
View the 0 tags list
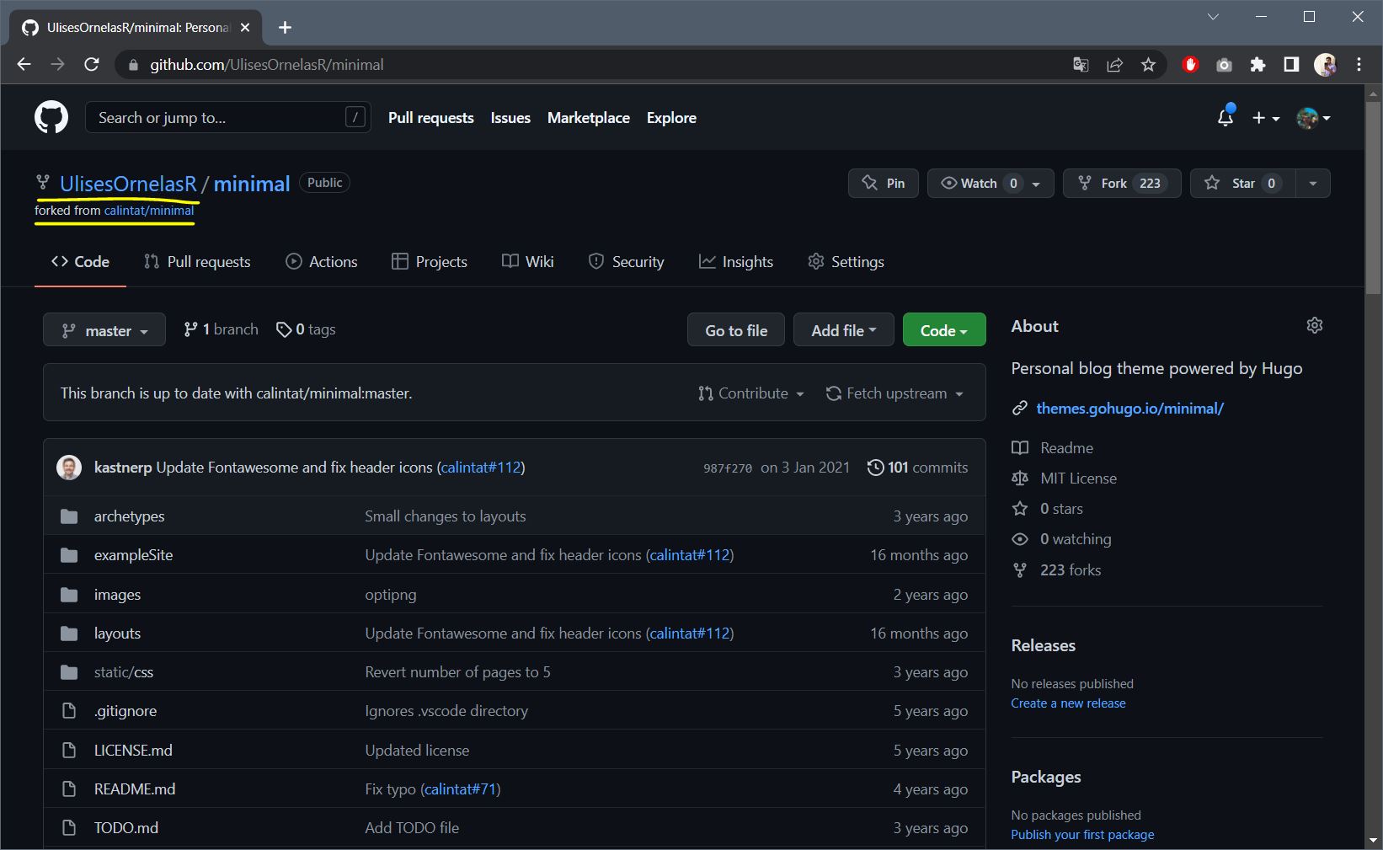tap(306, 329)
